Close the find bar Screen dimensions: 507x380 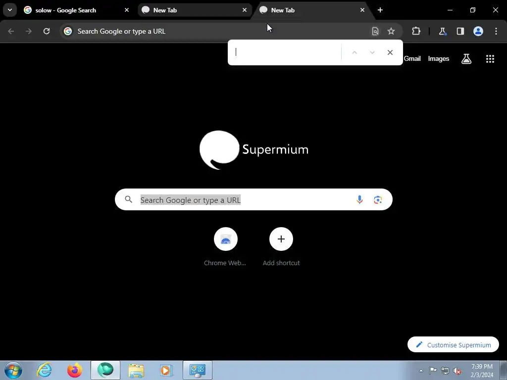point(390,52)
